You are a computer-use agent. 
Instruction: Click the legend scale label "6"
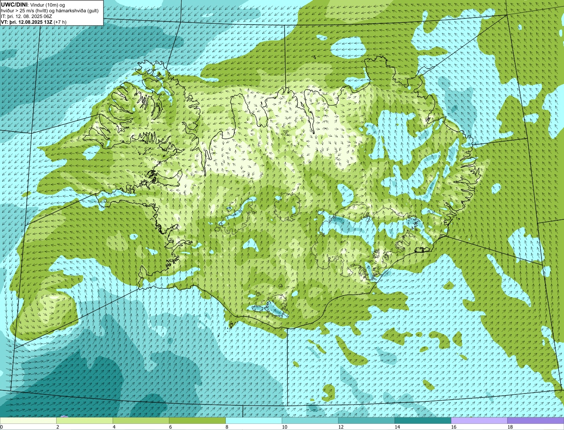[171, 427]
